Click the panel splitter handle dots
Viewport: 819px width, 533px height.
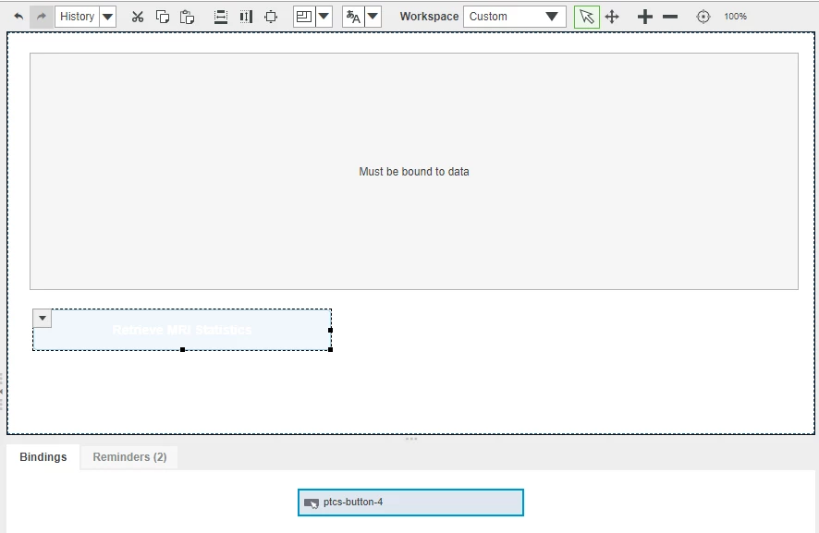(411, 439)
